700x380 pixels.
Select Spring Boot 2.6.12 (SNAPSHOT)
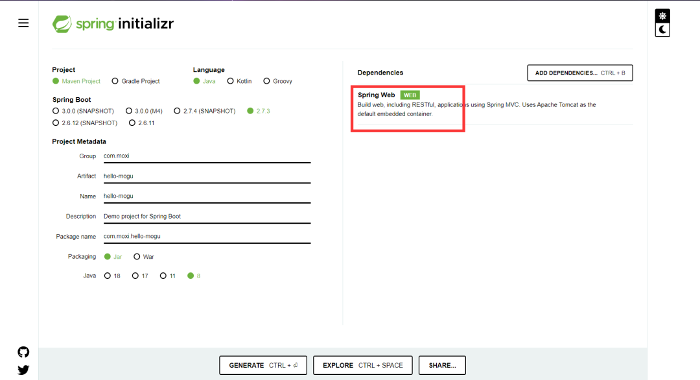(85, 123)
